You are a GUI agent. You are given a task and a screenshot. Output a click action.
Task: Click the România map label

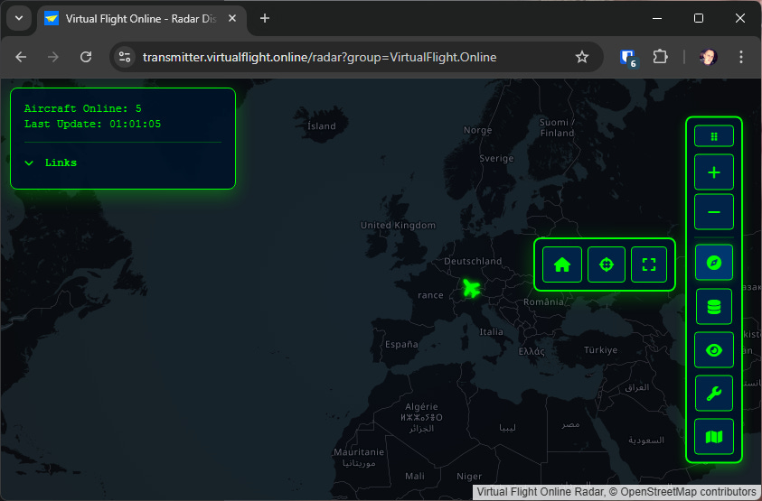[x=543, y=302]
